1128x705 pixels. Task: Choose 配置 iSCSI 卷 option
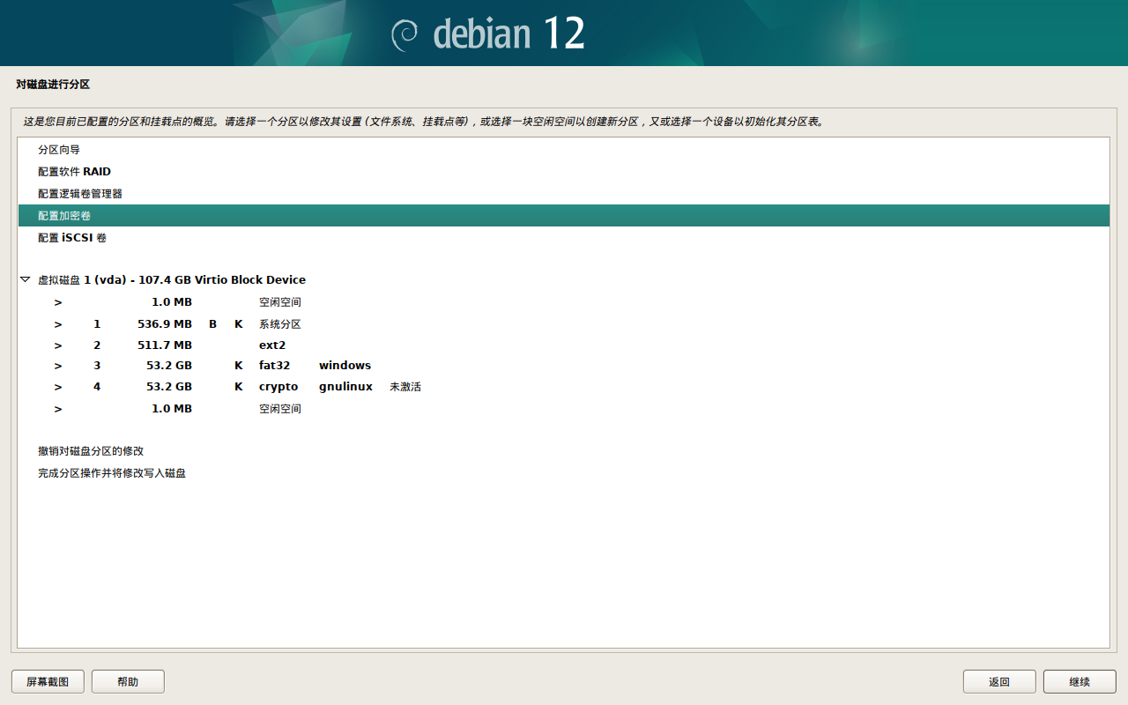(x=564, y=238)
